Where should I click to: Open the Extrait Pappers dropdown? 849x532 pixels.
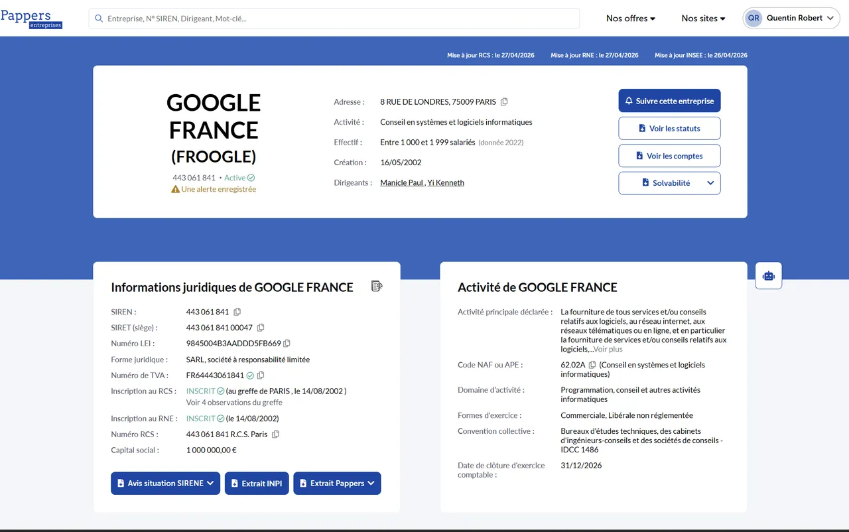pyautogui.click(x=337, y=484)
